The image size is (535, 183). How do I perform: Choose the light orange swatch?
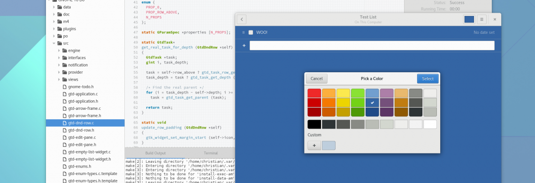pos(329,93)
